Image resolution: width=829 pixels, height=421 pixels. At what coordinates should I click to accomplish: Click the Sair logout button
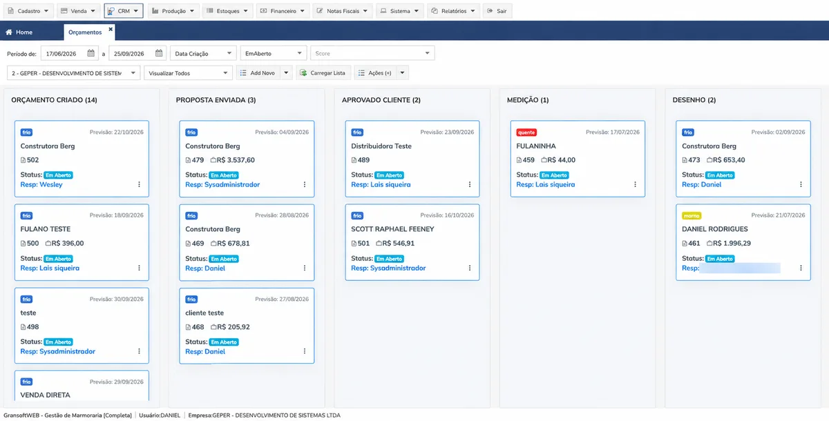click(x=497, y=11)
